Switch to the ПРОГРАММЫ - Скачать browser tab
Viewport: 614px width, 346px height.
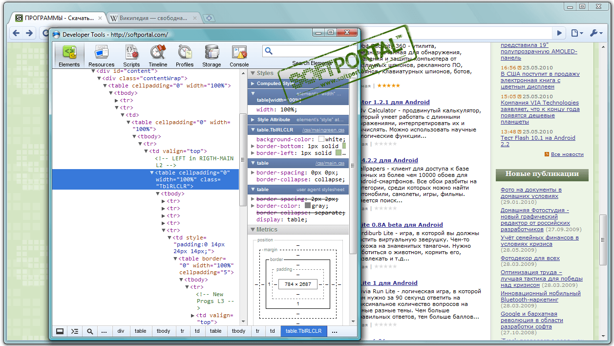tap(58, 18)
